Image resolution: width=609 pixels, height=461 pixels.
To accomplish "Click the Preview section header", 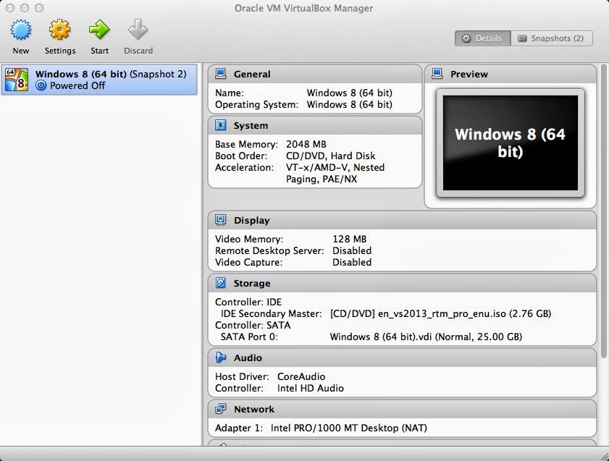I will [x=511, y=74].
